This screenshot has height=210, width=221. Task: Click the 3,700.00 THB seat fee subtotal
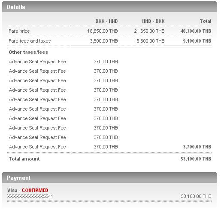197,147
